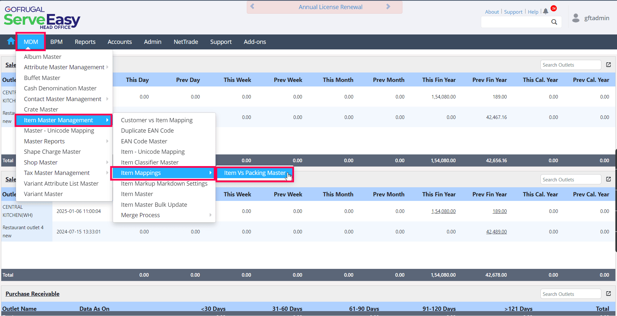Open the NetTrade menu

pos(186,42)
